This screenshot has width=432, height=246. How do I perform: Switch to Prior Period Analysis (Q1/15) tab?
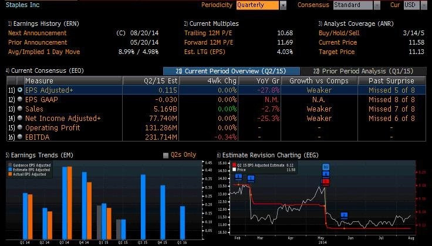[x=363, y=71]
